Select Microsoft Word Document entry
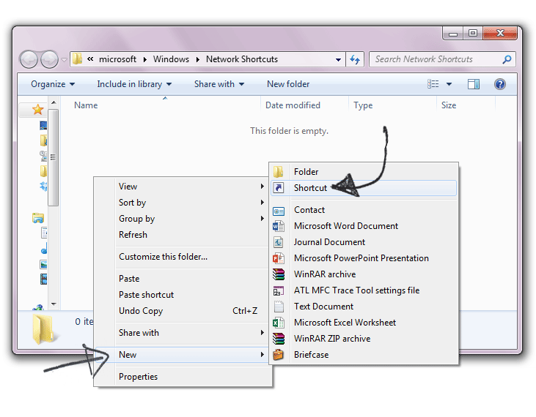Viewport: 536px width, 417px height. [x=364, y=226]
